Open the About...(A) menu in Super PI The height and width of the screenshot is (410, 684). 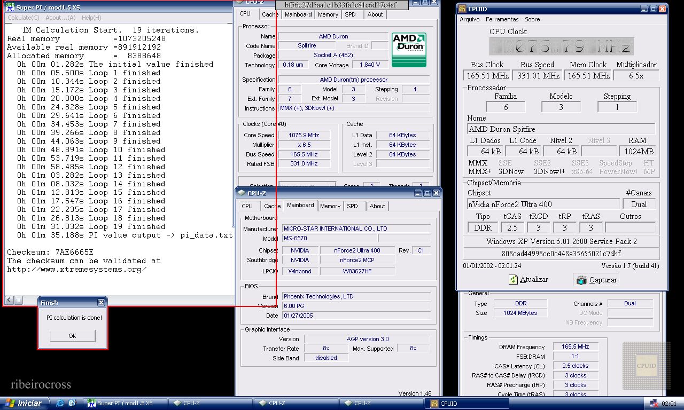point(60,18)
